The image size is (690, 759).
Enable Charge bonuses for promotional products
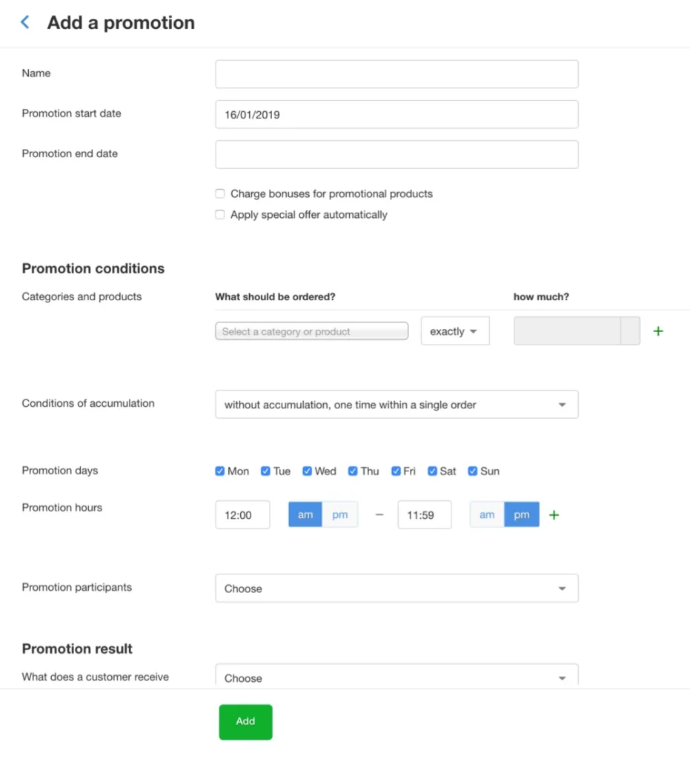(x=220, y=193)
